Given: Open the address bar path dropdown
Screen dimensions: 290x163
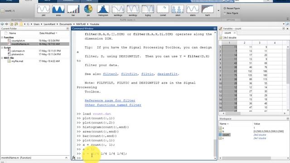Looking at the screenshot, I should (284, 24).
